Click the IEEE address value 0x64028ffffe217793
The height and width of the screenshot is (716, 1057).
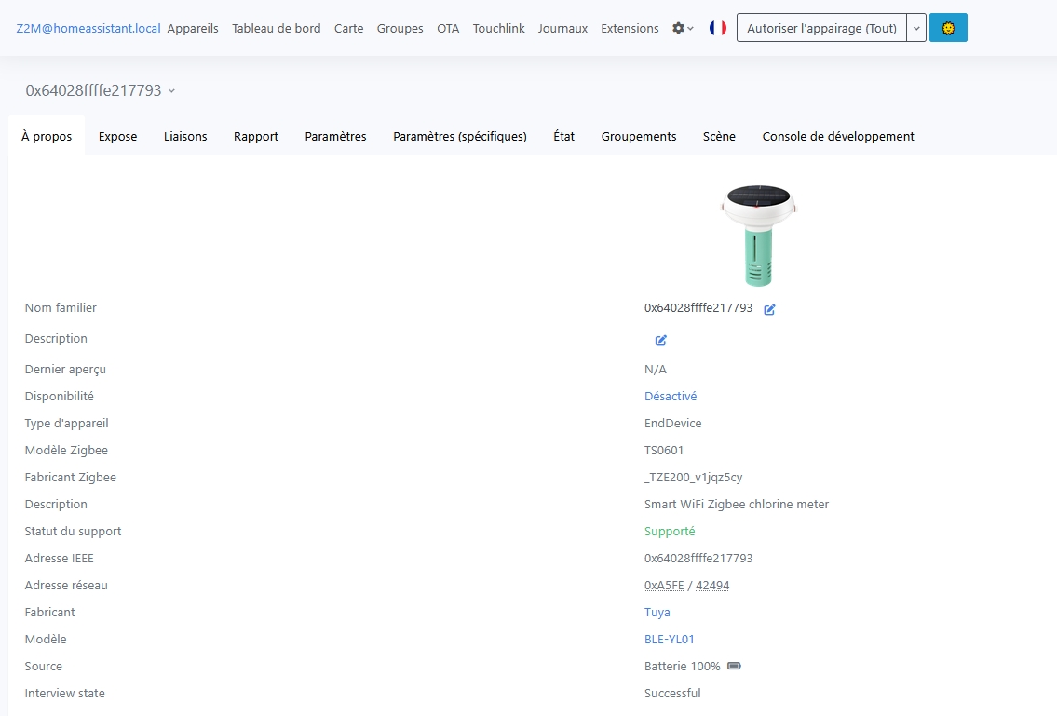click(698, 559)
